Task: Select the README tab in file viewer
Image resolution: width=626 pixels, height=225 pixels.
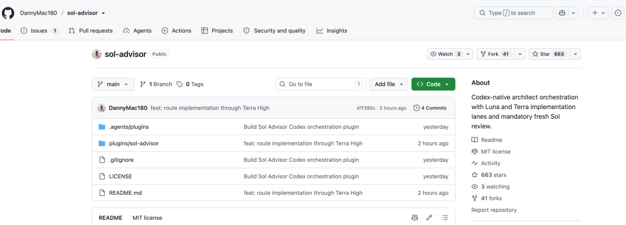Action: [x=111, y=218]
